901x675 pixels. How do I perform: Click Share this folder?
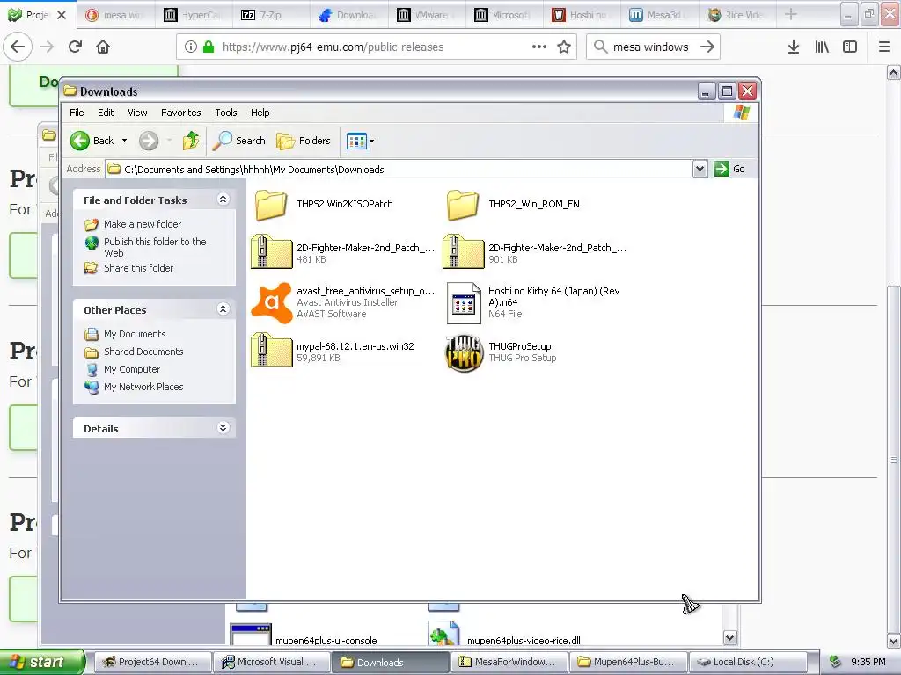tap(138, 268)
